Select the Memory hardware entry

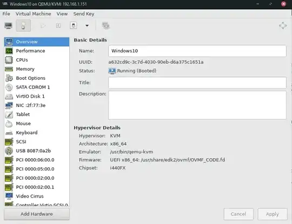coord(37,69)
